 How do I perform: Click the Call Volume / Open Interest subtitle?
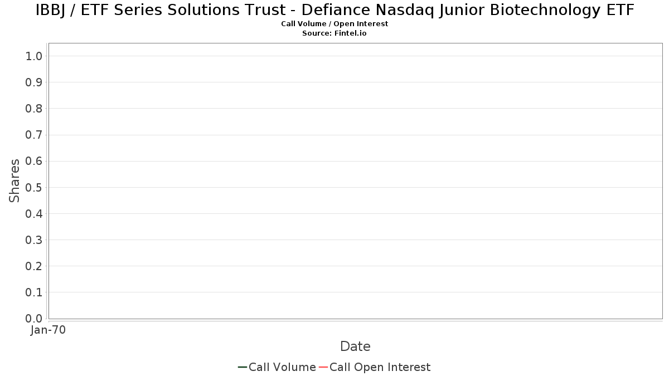coord(334,24)
